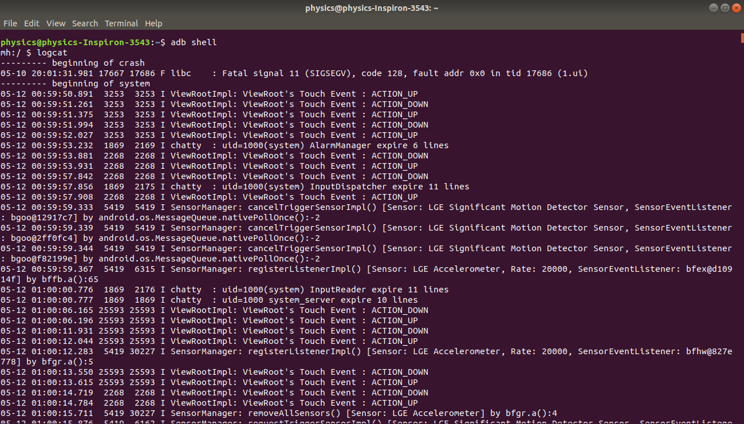
Task: Click the 'by bffb.a():65' text
Action: click(62, 279)
